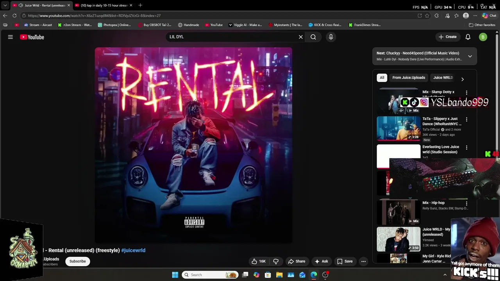Open Juice WRLD unreleased video thumbnail 3:50
The height and width of the screenshot is (281, 500).
pyautogui.click(x=398, y=239)
